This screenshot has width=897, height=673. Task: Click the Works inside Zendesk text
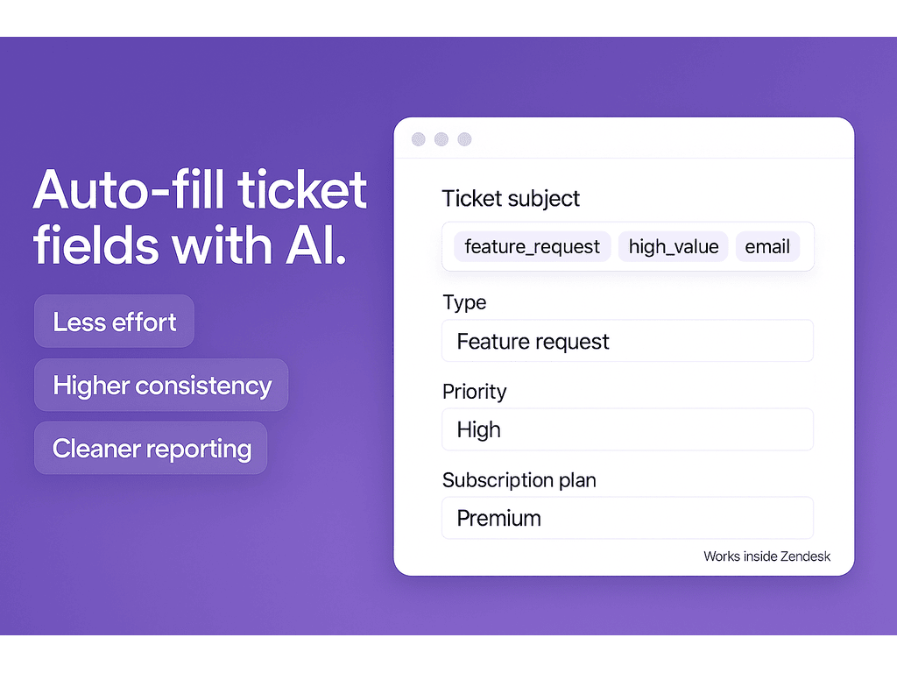[x=766, y=556]
